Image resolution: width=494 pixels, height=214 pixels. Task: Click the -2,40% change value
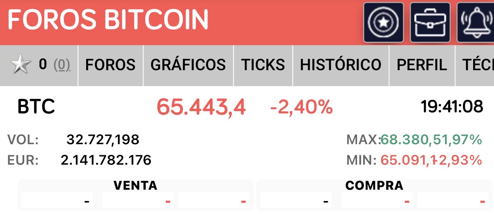(301, 107)
